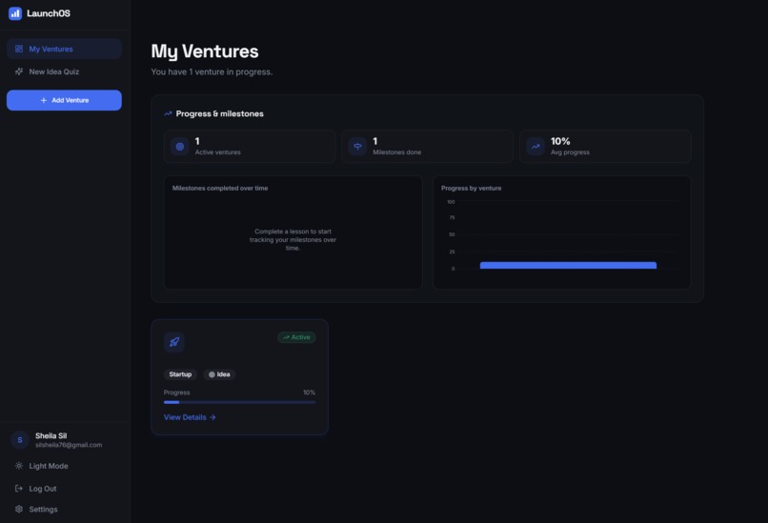
Task: Click the Active status badge
Action: coord(296,337)
